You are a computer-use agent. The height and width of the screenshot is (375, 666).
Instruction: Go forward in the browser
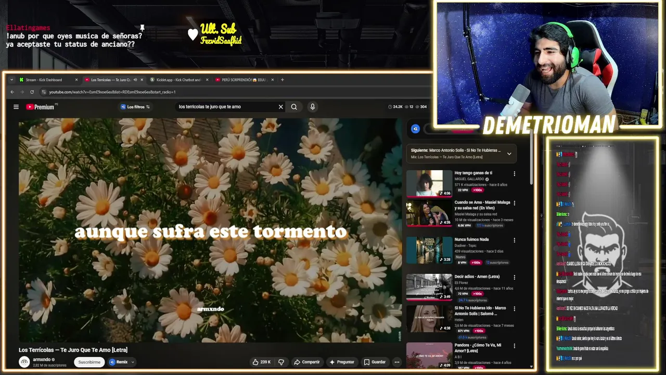[x=22, y=92]
